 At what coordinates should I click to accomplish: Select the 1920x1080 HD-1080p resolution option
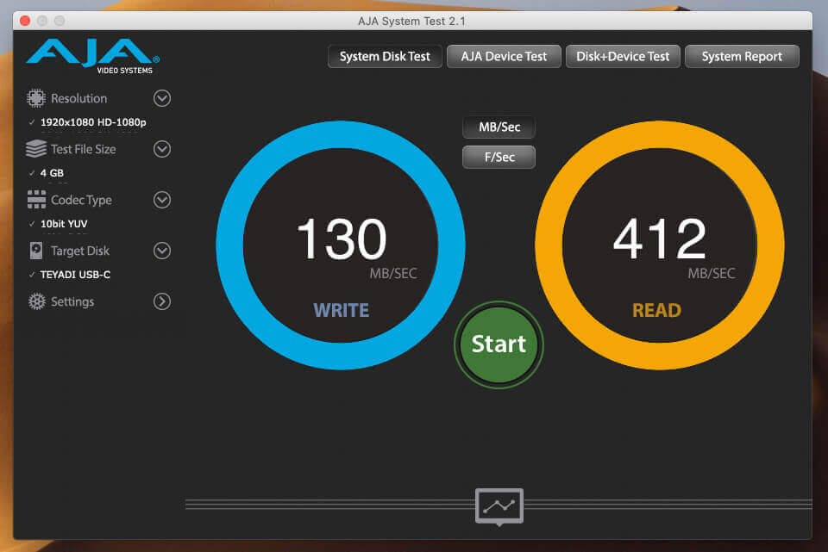click(x=93, y=122)
